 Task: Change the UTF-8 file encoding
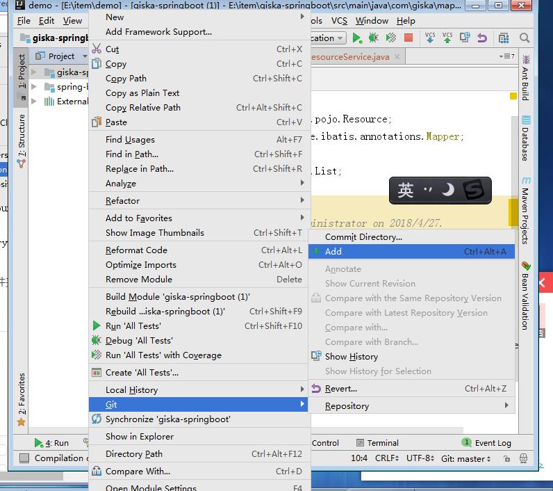[420, 458]
